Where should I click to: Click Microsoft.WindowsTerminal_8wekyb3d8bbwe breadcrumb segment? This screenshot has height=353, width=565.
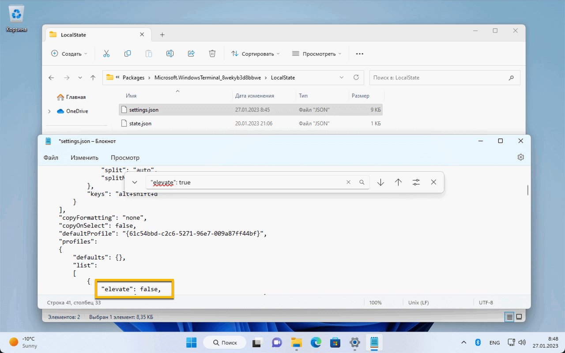[x=208, y=78]
